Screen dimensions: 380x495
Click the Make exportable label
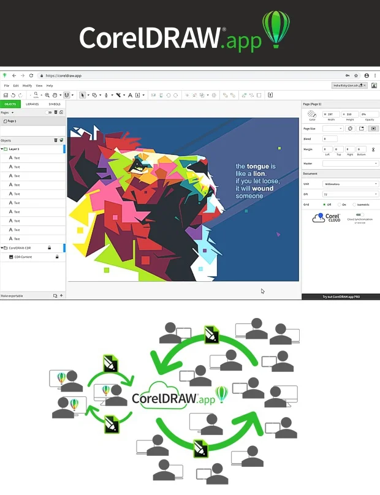point(12,296)
